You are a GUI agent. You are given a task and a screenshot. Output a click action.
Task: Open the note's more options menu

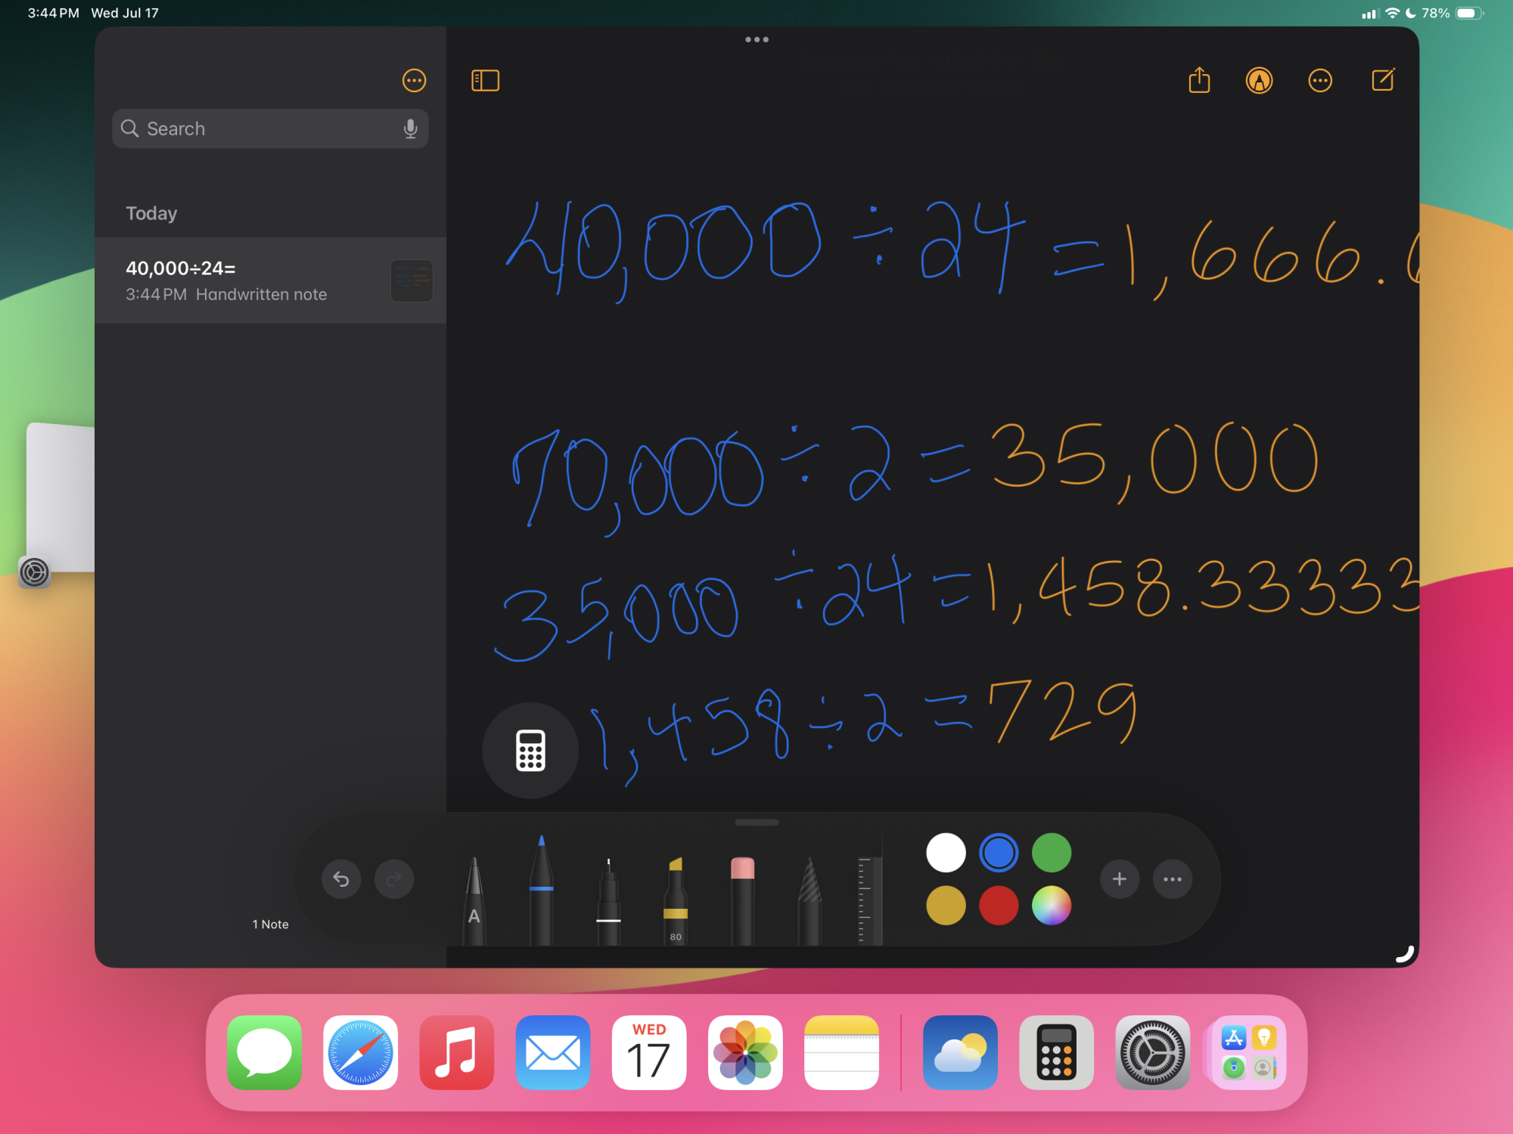pos(1319,81)
